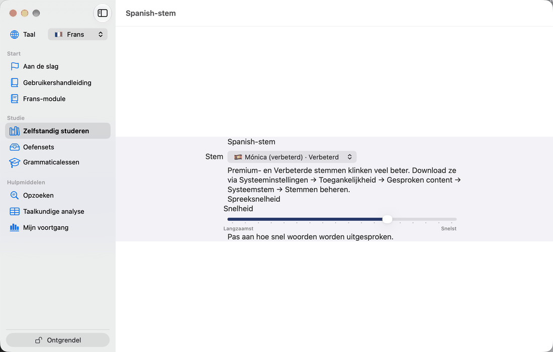Viewport: 553px width, 352px height.
Task: Open the Frans language dropdown
Action: pyautogui.click(x=77, y=34)
